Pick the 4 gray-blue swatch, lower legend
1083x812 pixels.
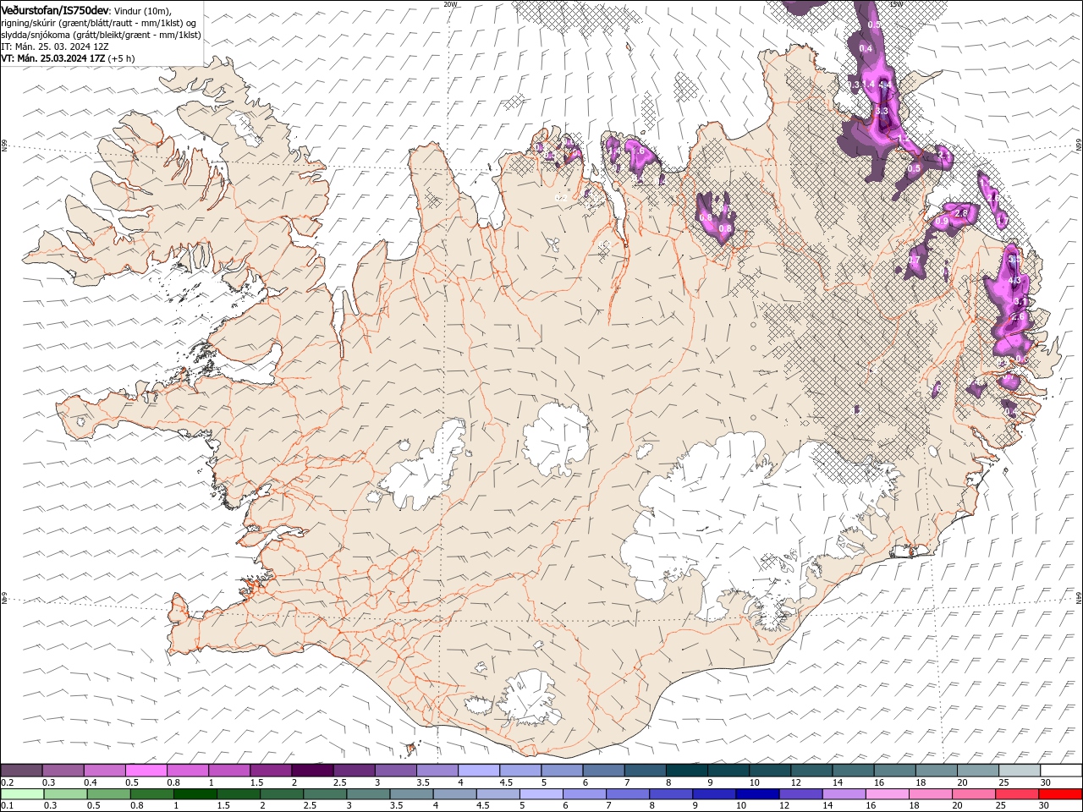pyautogui.click(x=454, y=794)
